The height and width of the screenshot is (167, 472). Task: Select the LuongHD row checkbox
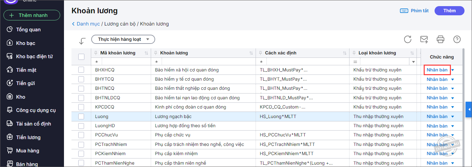click(x=81, y=126)
